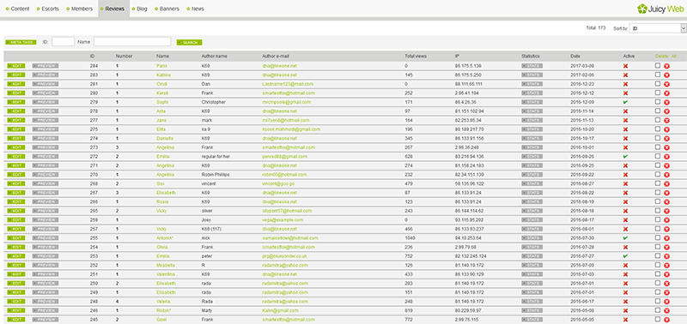Check the delete checkbox for review 283
This screenshot has width=687, height=324.
(x=658, y=75)
